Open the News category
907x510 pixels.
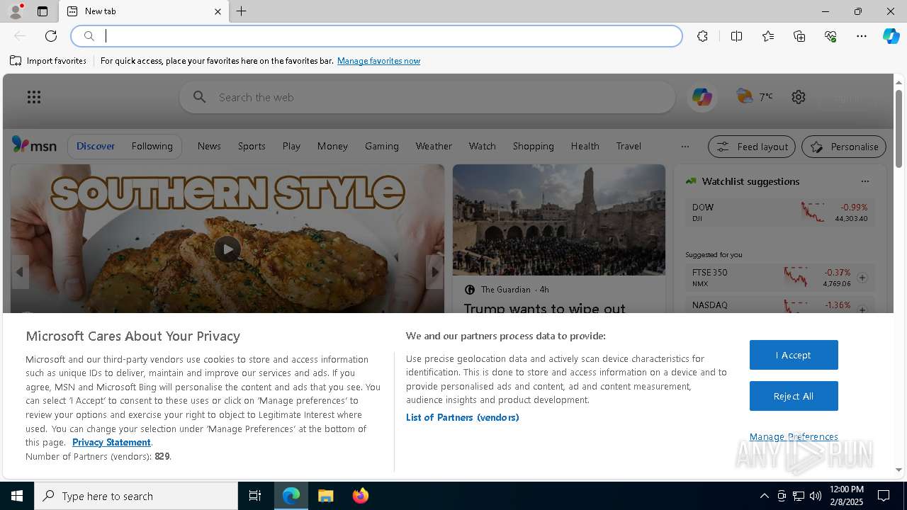(x=209, y=146)
